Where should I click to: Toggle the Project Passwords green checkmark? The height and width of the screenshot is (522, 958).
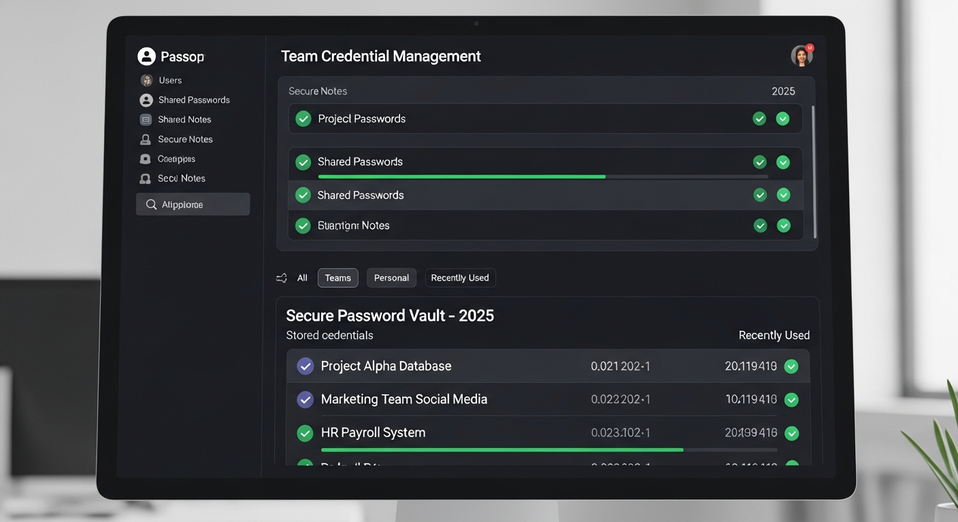[x=303, y=119]
